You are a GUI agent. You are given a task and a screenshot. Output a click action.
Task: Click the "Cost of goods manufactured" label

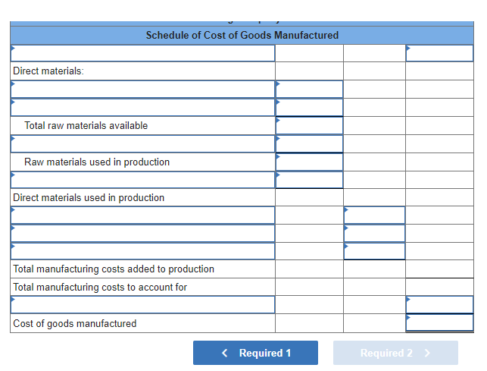click(75, 323)
